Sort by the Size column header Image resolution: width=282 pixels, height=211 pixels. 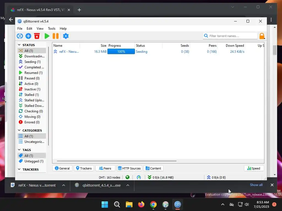pos(94,46)
